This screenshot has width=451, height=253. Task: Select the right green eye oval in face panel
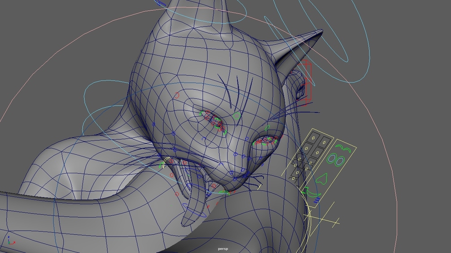[340, 161]
